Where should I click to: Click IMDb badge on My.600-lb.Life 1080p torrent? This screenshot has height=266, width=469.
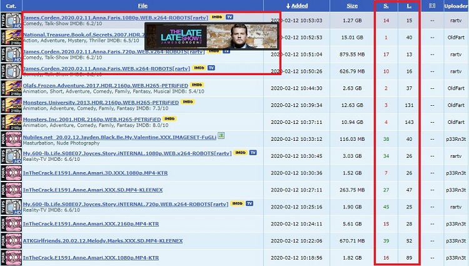241,153
